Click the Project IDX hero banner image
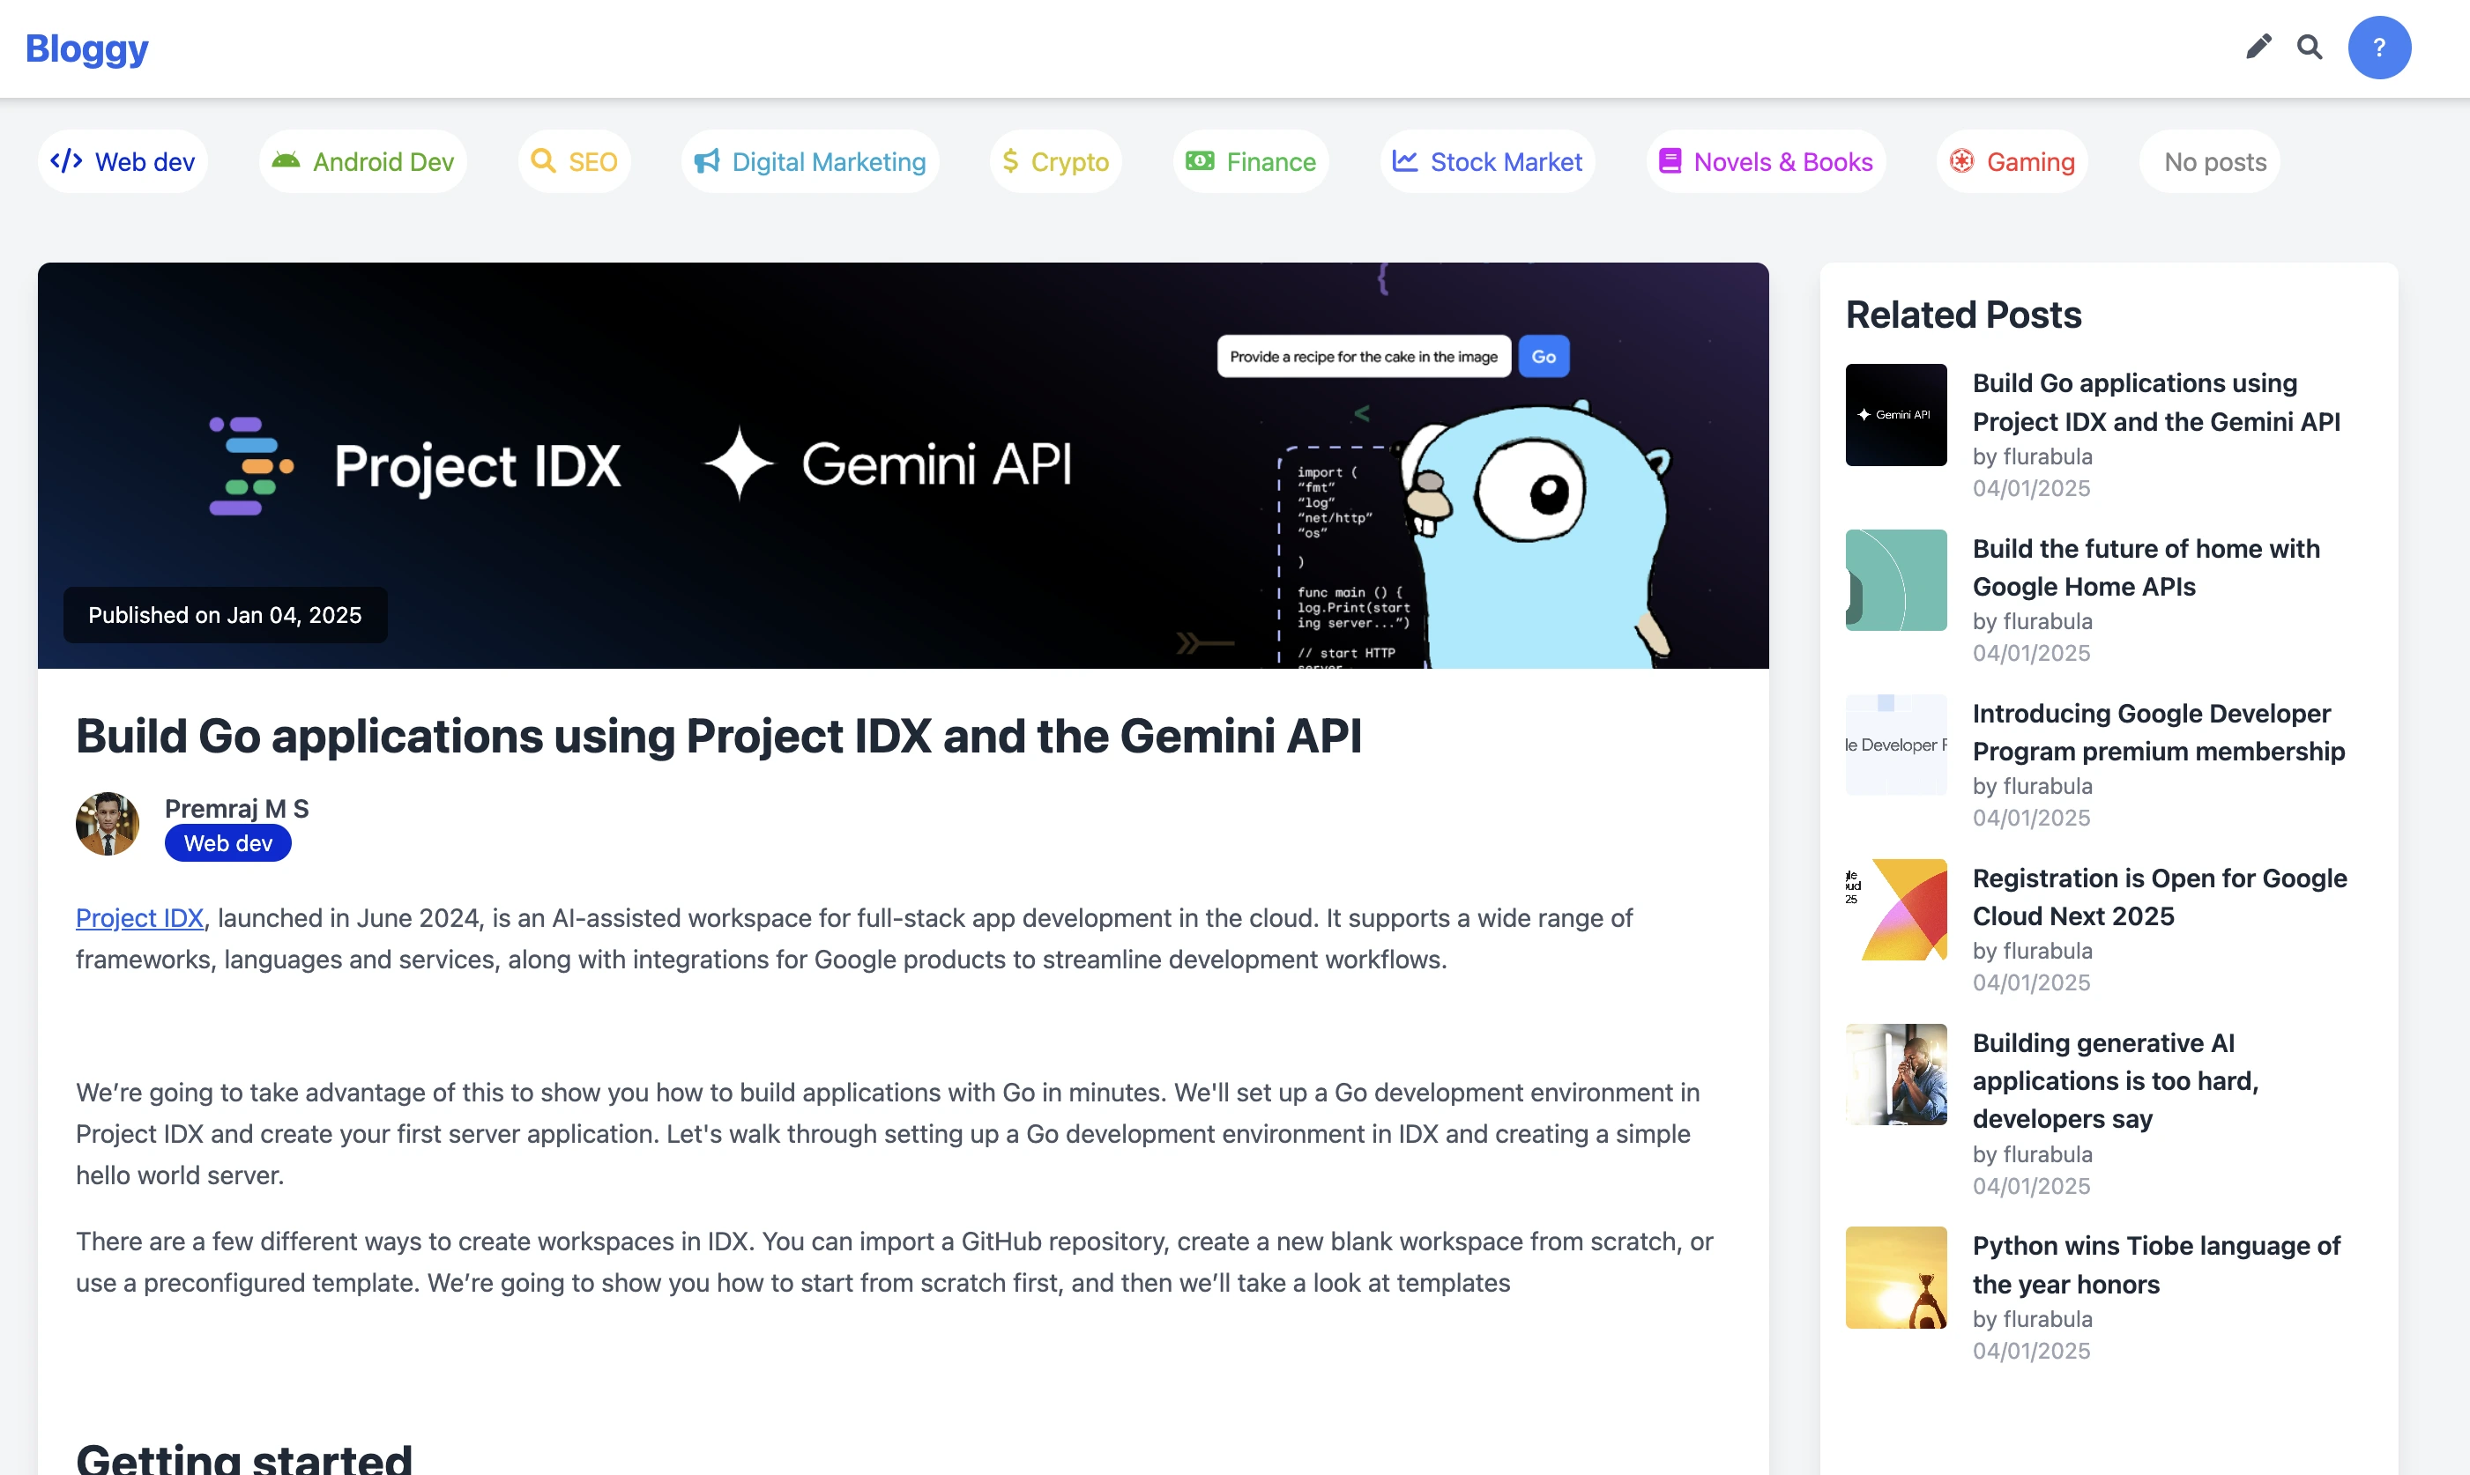Screen dimensions: 2470x1475 point(903,465)
